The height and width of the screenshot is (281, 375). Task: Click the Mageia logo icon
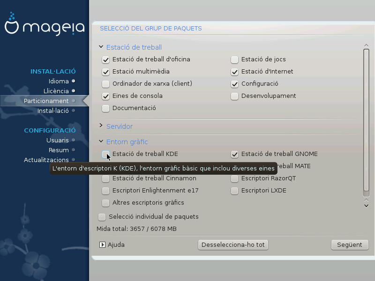pyautogui.click(x=11, y=28)
